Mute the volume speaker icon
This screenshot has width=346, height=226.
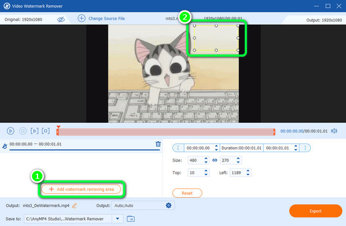[334, 131]
